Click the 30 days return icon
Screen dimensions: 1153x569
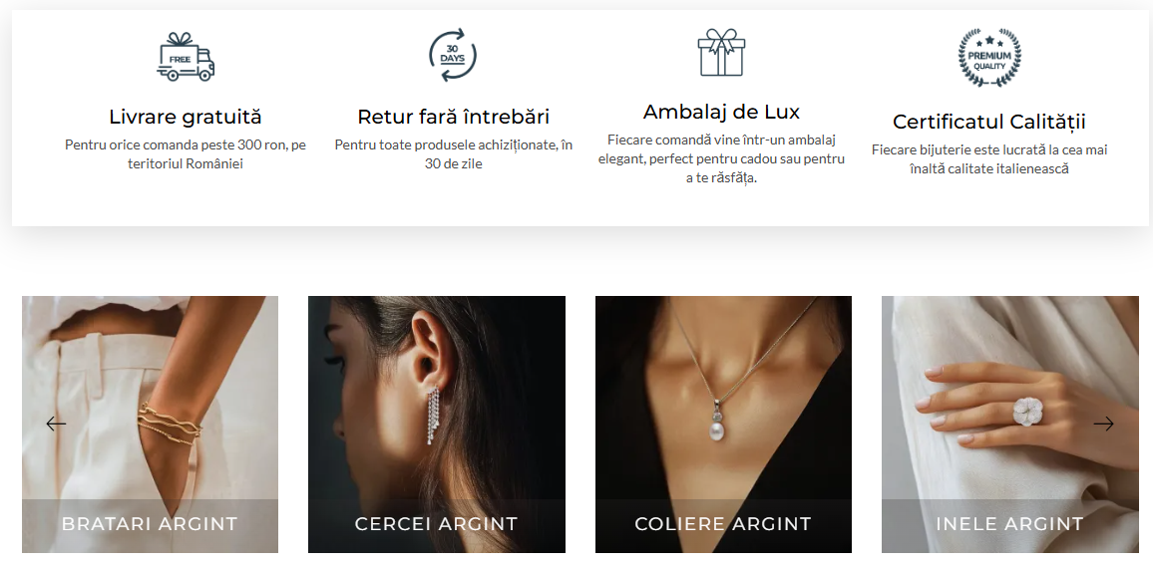[453, 55]
